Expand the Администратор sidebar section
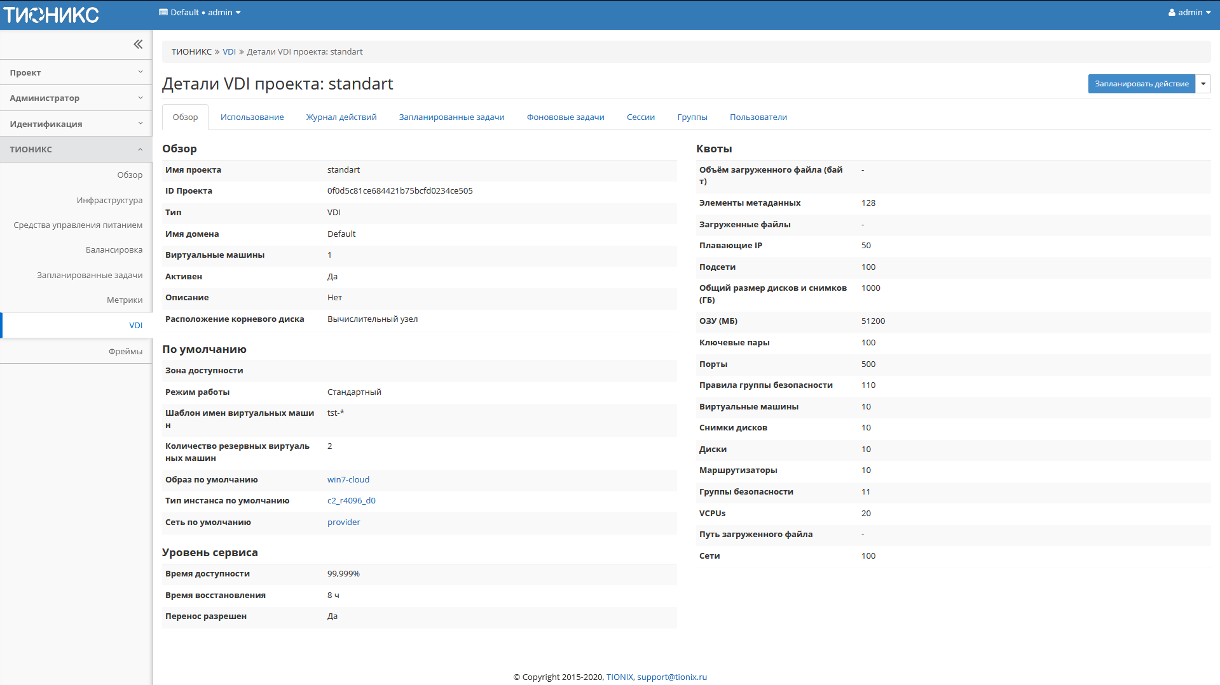This screenshot has height=685, width=1220. [76, 98]
